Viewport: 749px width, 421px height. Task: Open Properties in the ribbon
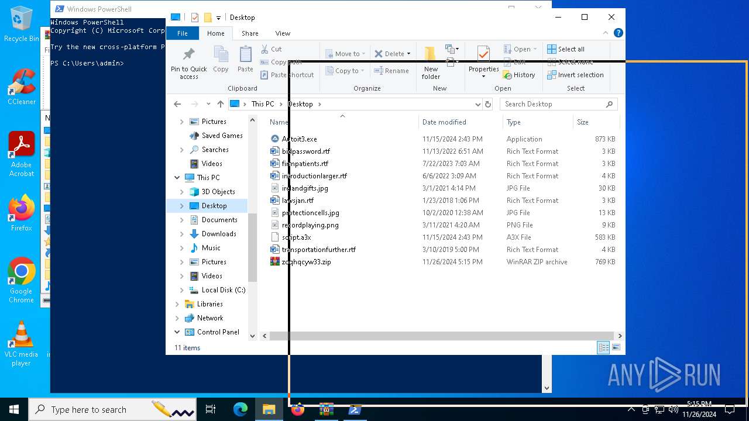tap(483, 62)
